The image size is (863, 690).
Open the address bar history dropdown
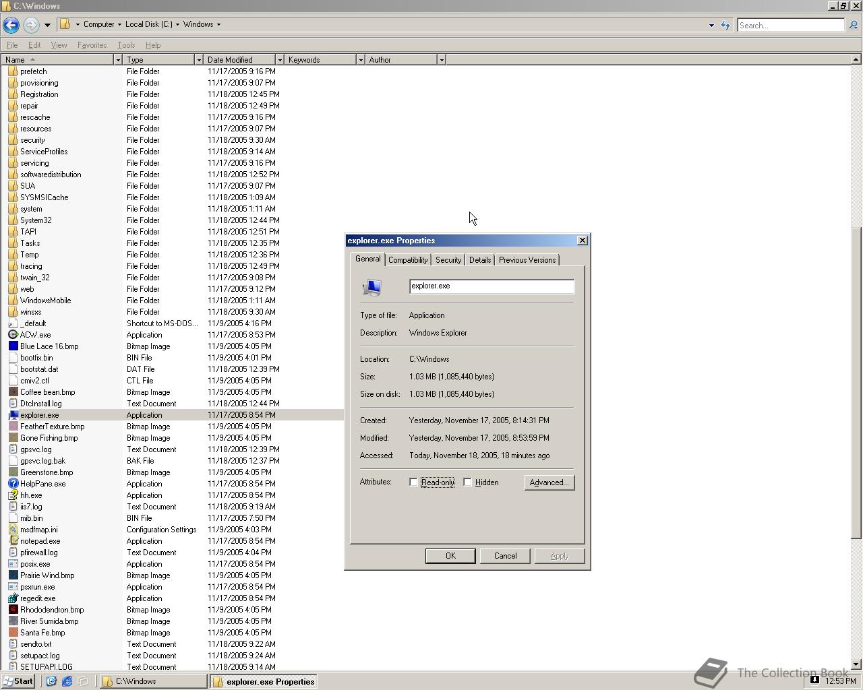711,25
